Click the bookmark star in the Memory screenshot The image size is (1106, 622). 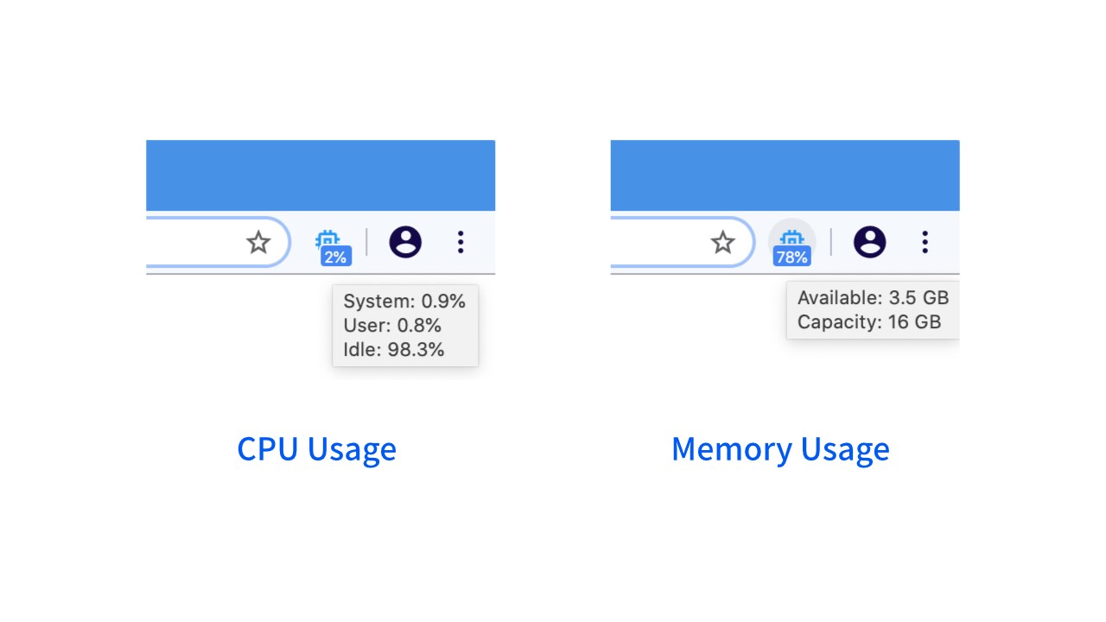coord(722,243)
